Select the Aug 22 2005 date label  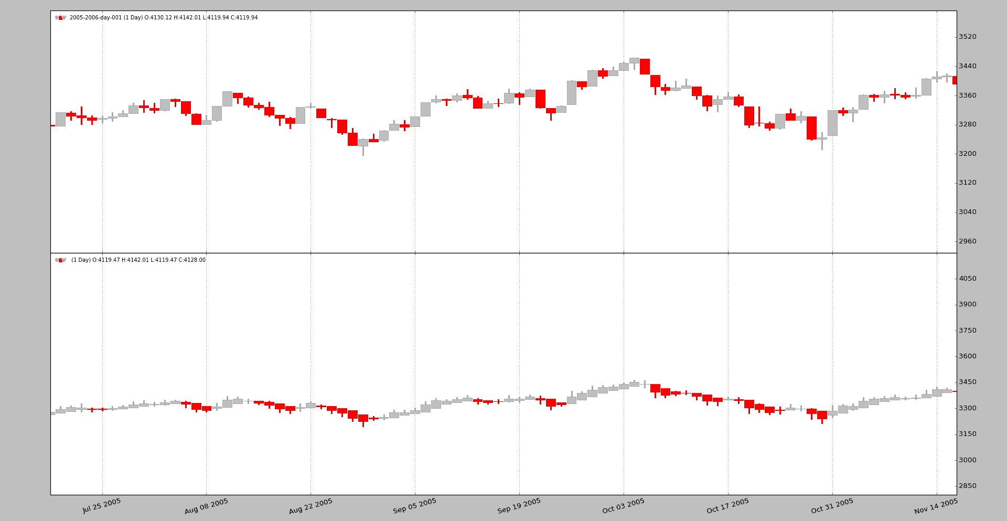[310, 506]
